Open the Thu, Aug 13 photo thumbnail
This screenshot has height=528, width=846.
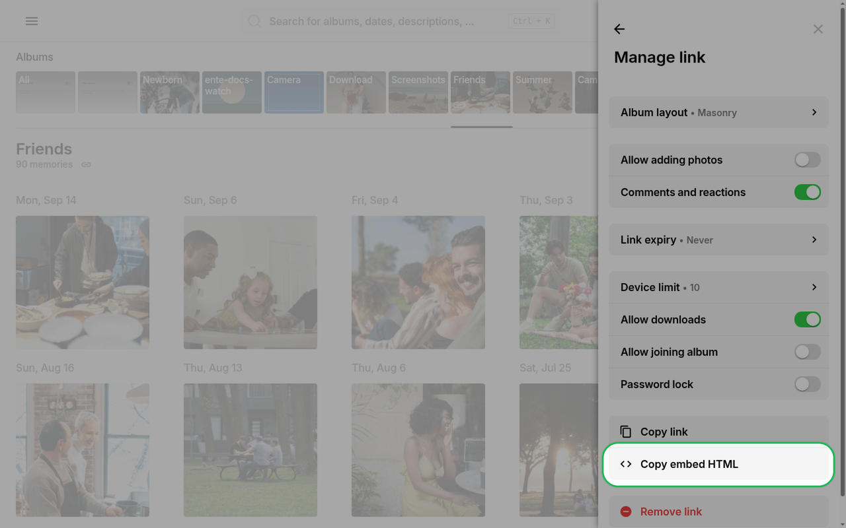click(x=250, y=450)
